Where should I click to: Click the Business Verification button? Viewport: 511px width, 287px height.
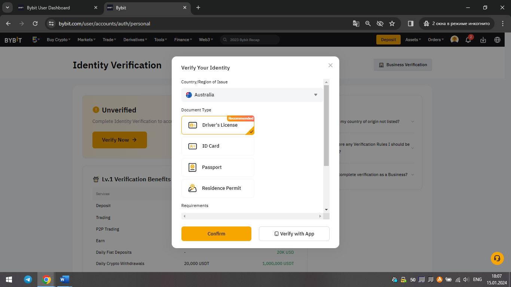click(403, 65)
